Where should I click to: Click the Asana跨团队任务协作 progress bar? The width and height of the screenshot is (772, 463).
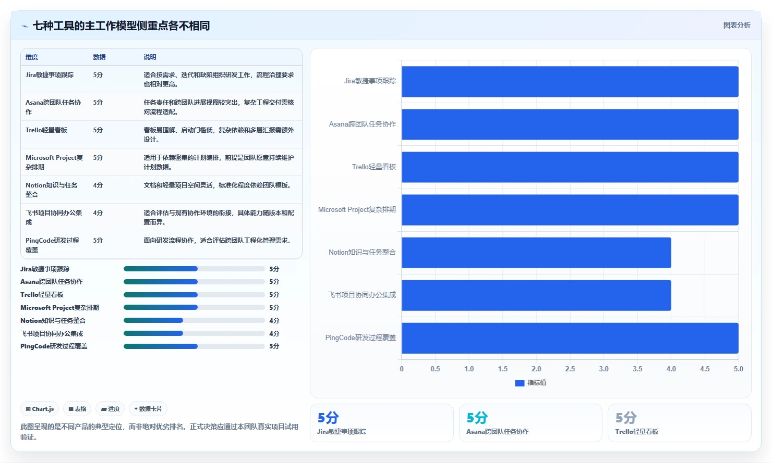pos(194,282)
